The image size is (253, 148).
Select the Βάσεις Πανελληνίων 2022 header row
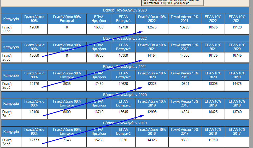125,38
